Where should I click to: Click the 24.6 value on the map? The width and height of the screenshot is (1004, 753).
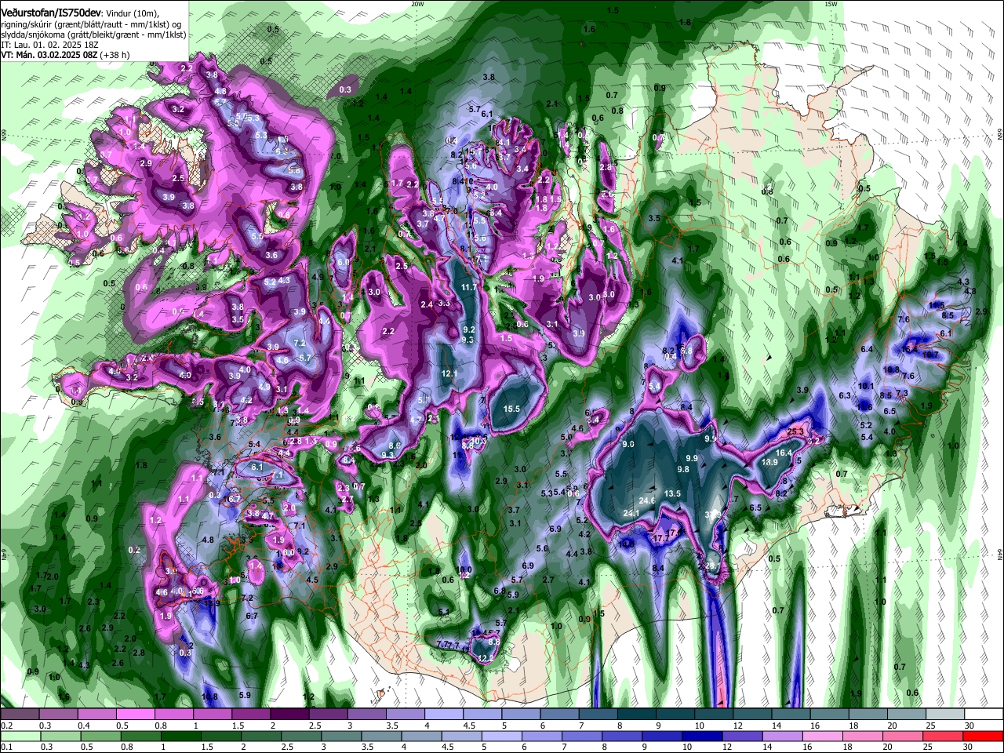coord(647,500)
